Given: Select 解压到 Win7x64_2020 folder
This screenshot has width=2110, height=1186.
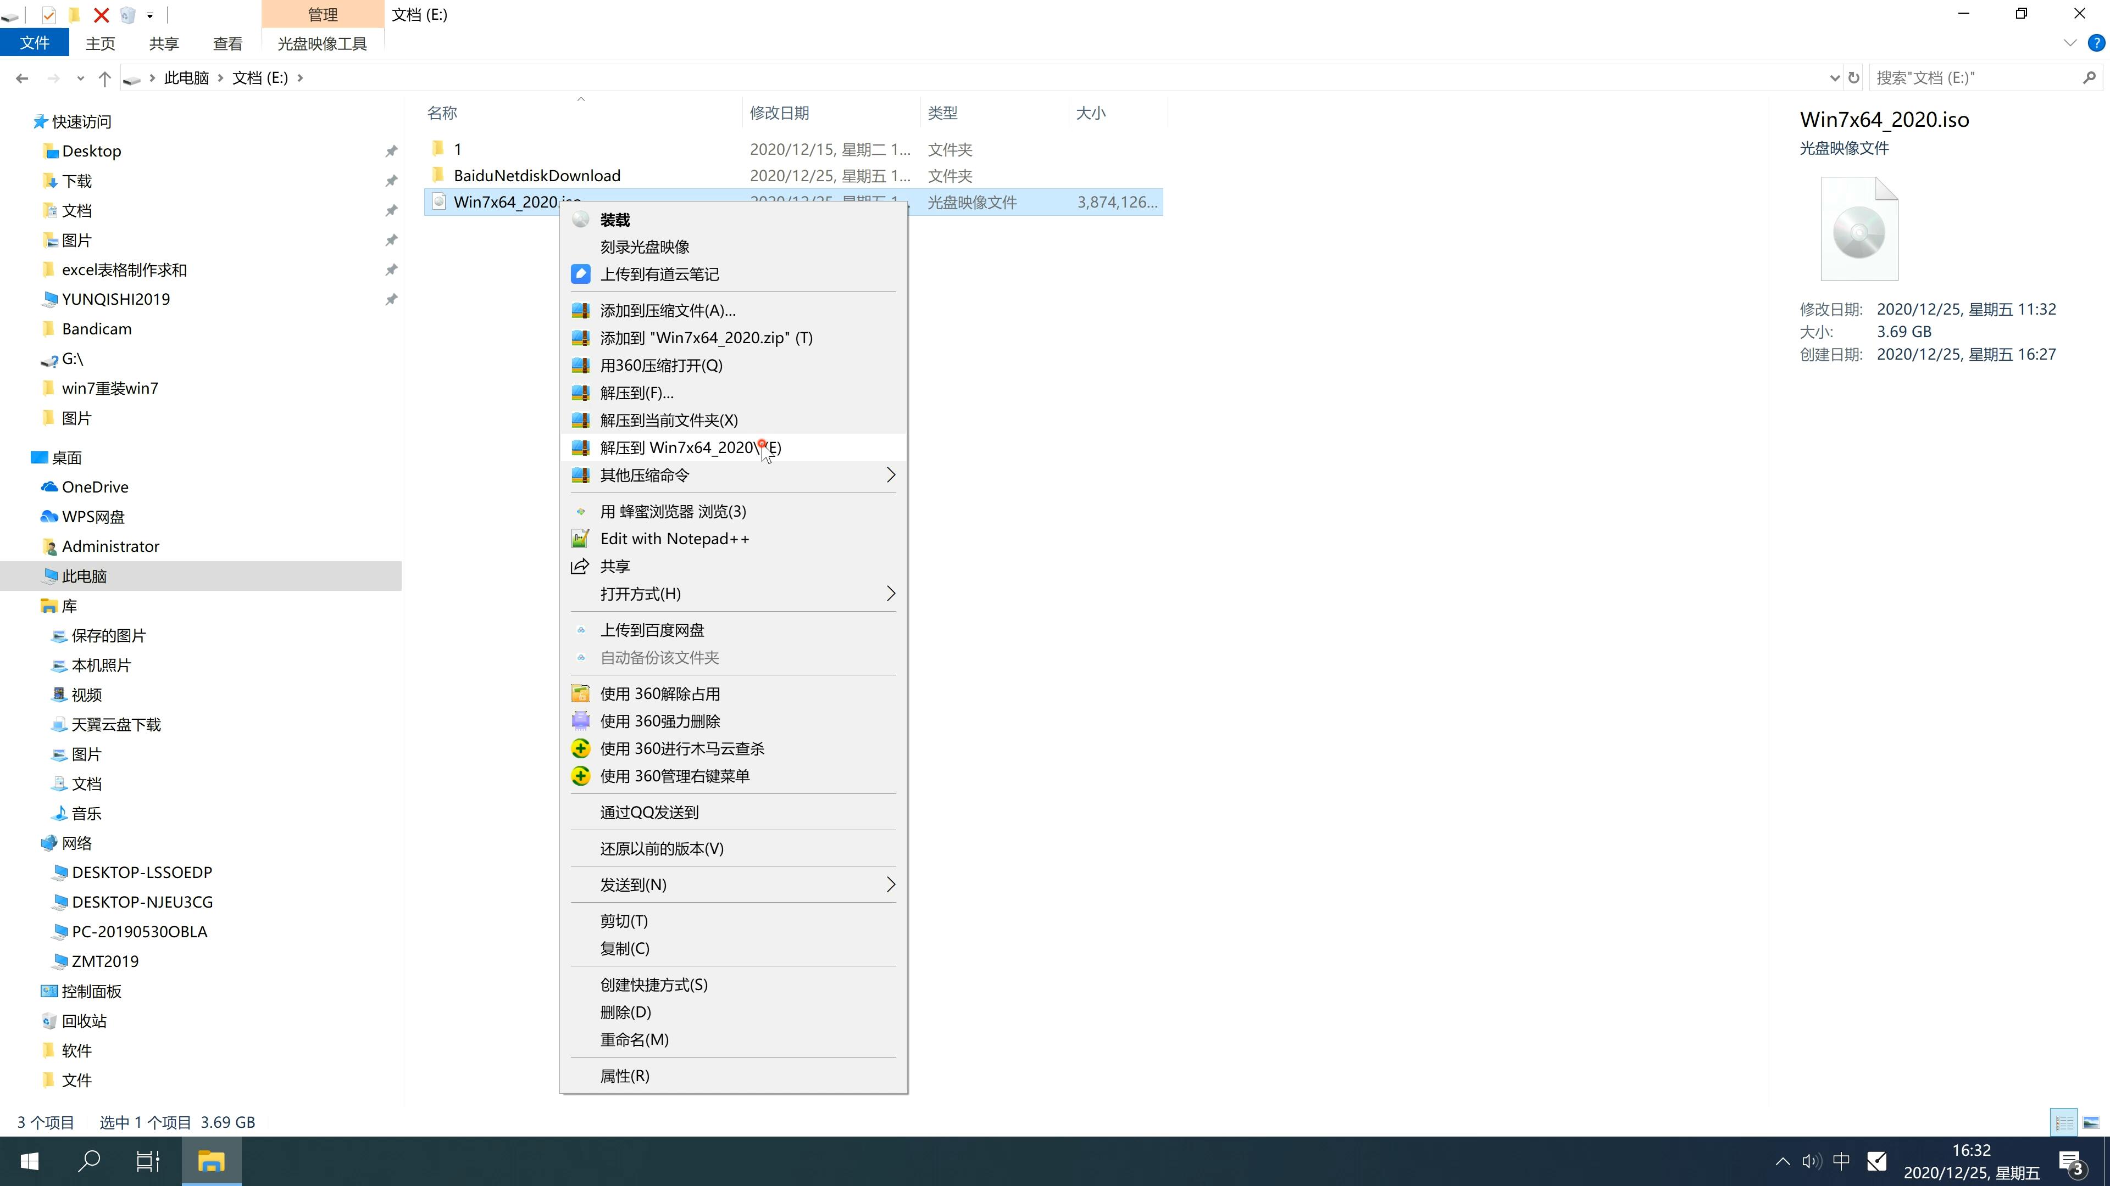Looking at the screenshot, I should point(690,447).
